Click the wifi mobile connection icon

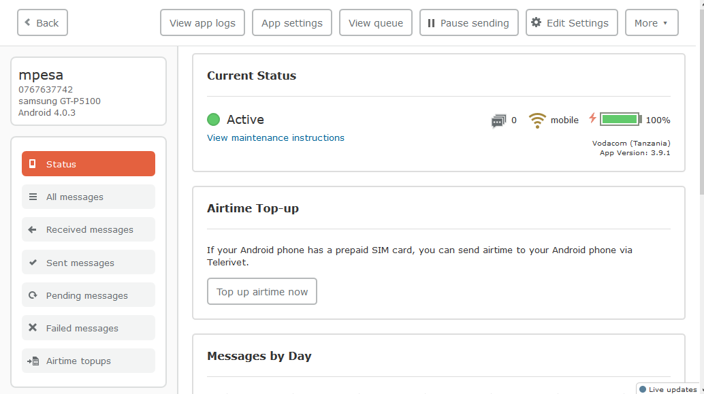[x=537, y=120]
